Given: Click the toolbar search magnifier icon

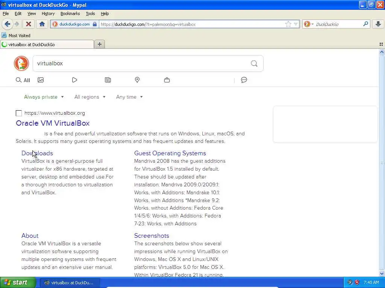Looking at the screenshot, I should pos(365,24).
